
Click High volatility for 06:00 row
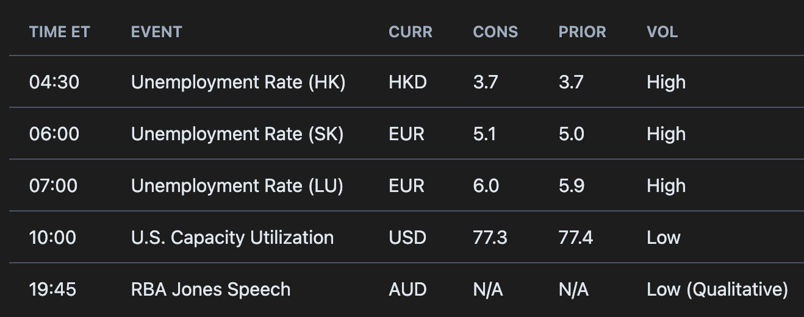666,134
